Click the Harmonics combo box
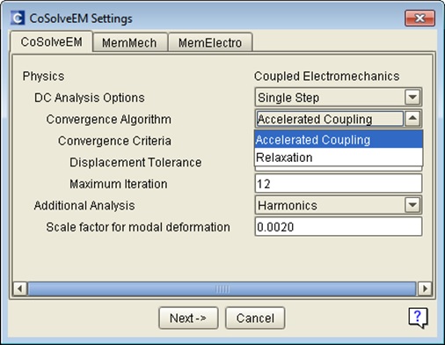The width and height of the screenshot is (445, 345). pos(339,205)
